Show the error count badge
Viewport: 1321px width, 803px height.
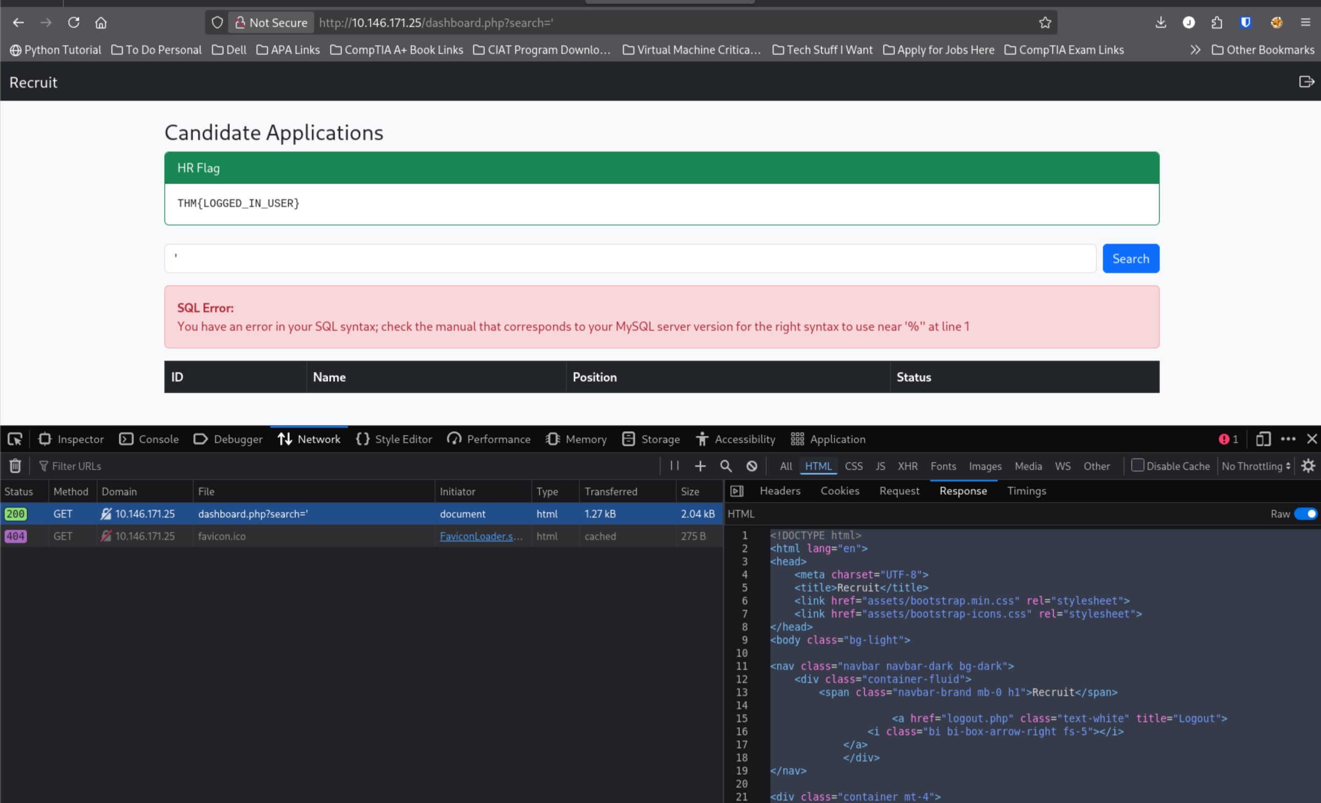1228,439
